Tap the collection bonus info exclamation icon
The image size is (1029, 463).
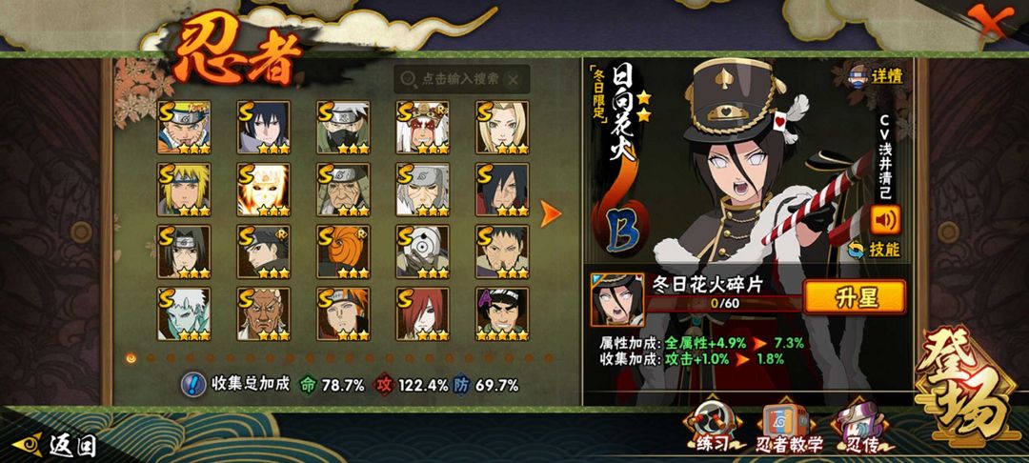pyautogui.click(x=192, y=384)
